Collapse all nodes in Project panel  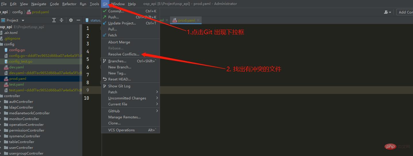pyautogui.click(x=61, y=20)
